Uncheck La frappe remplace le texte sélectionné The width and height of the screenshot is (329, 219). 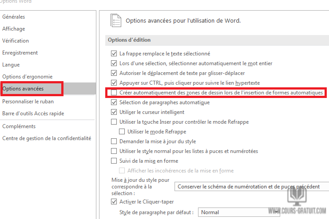point(114,54)
